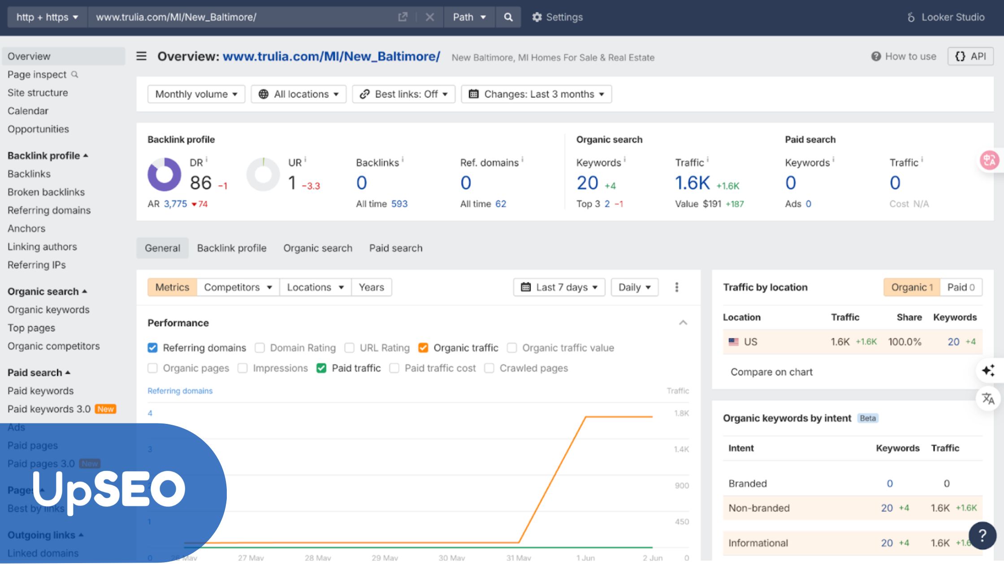Click the URL input field

click(242, 17)
